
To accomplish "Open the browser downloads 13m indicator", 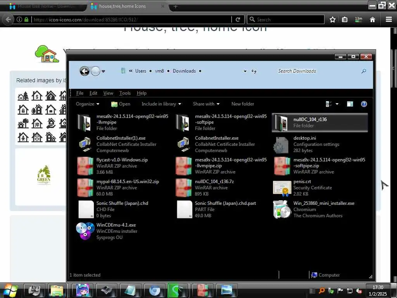I will click(359, 19).
